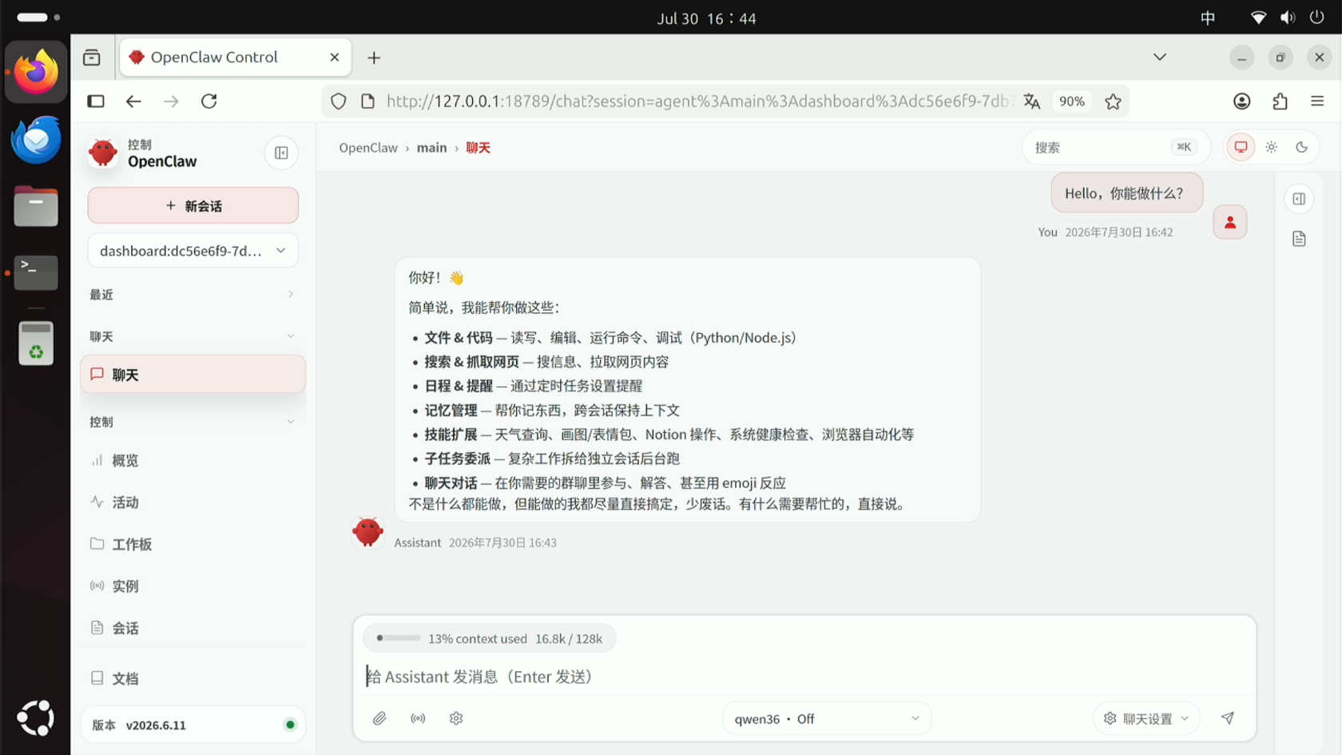Open Firefox extensions puzzle icon

1280,101
